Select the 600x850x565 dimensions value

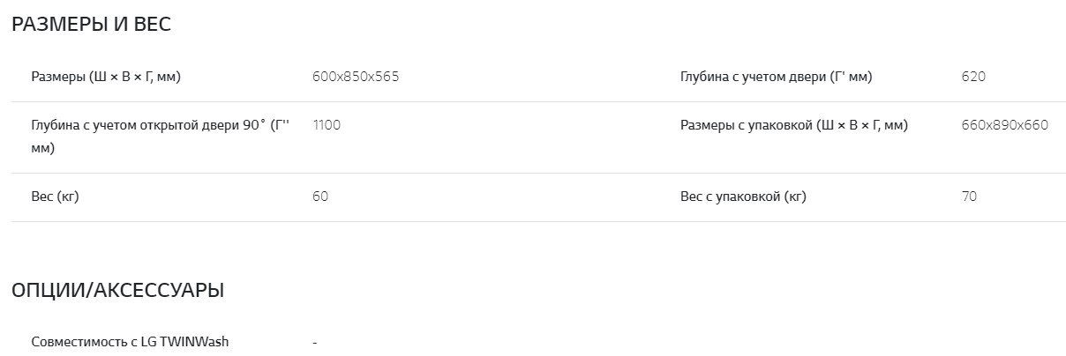pos(356,77)
